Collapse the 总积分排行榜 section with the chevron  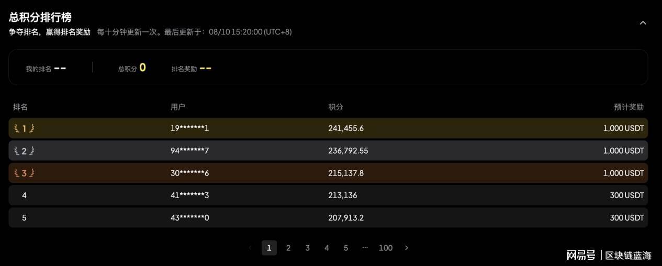tap(643, 23)
